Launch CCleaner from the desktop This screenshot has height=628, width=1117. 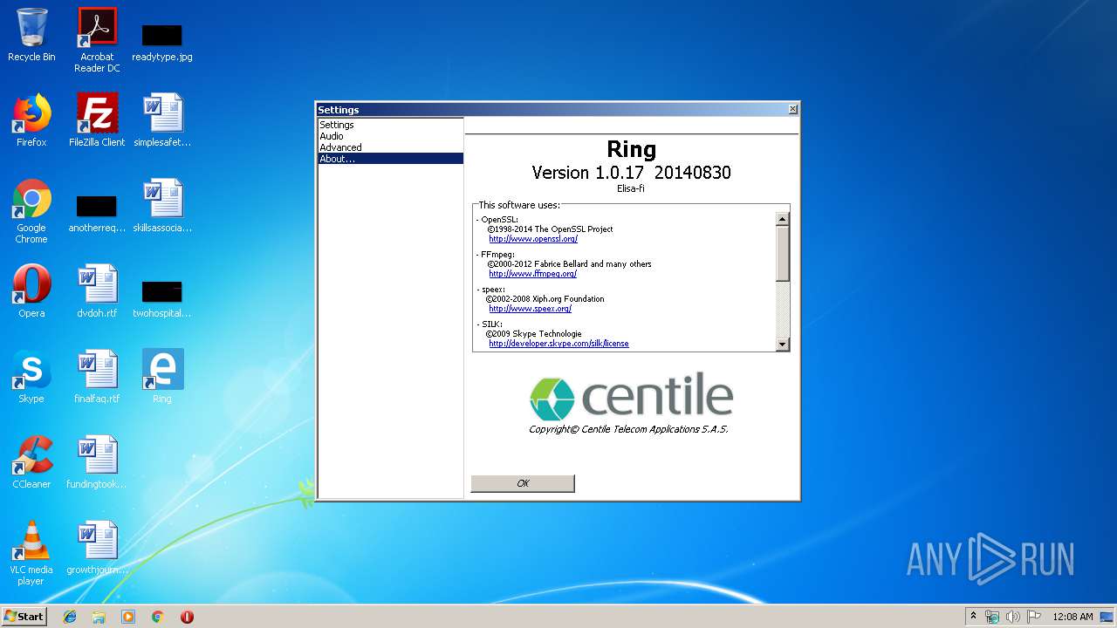pos(31,462)
